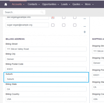This screenshot has height=103, width=104.
Task: Open the Accounts dropdown arrow
Action: coord(24,4)
